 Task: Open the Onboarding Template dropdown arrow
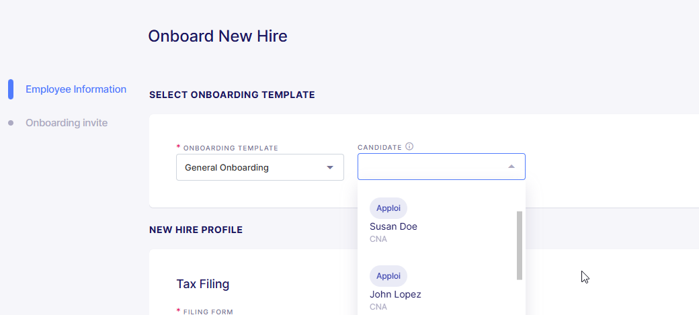pyautogui.click(x=330, y=167)
